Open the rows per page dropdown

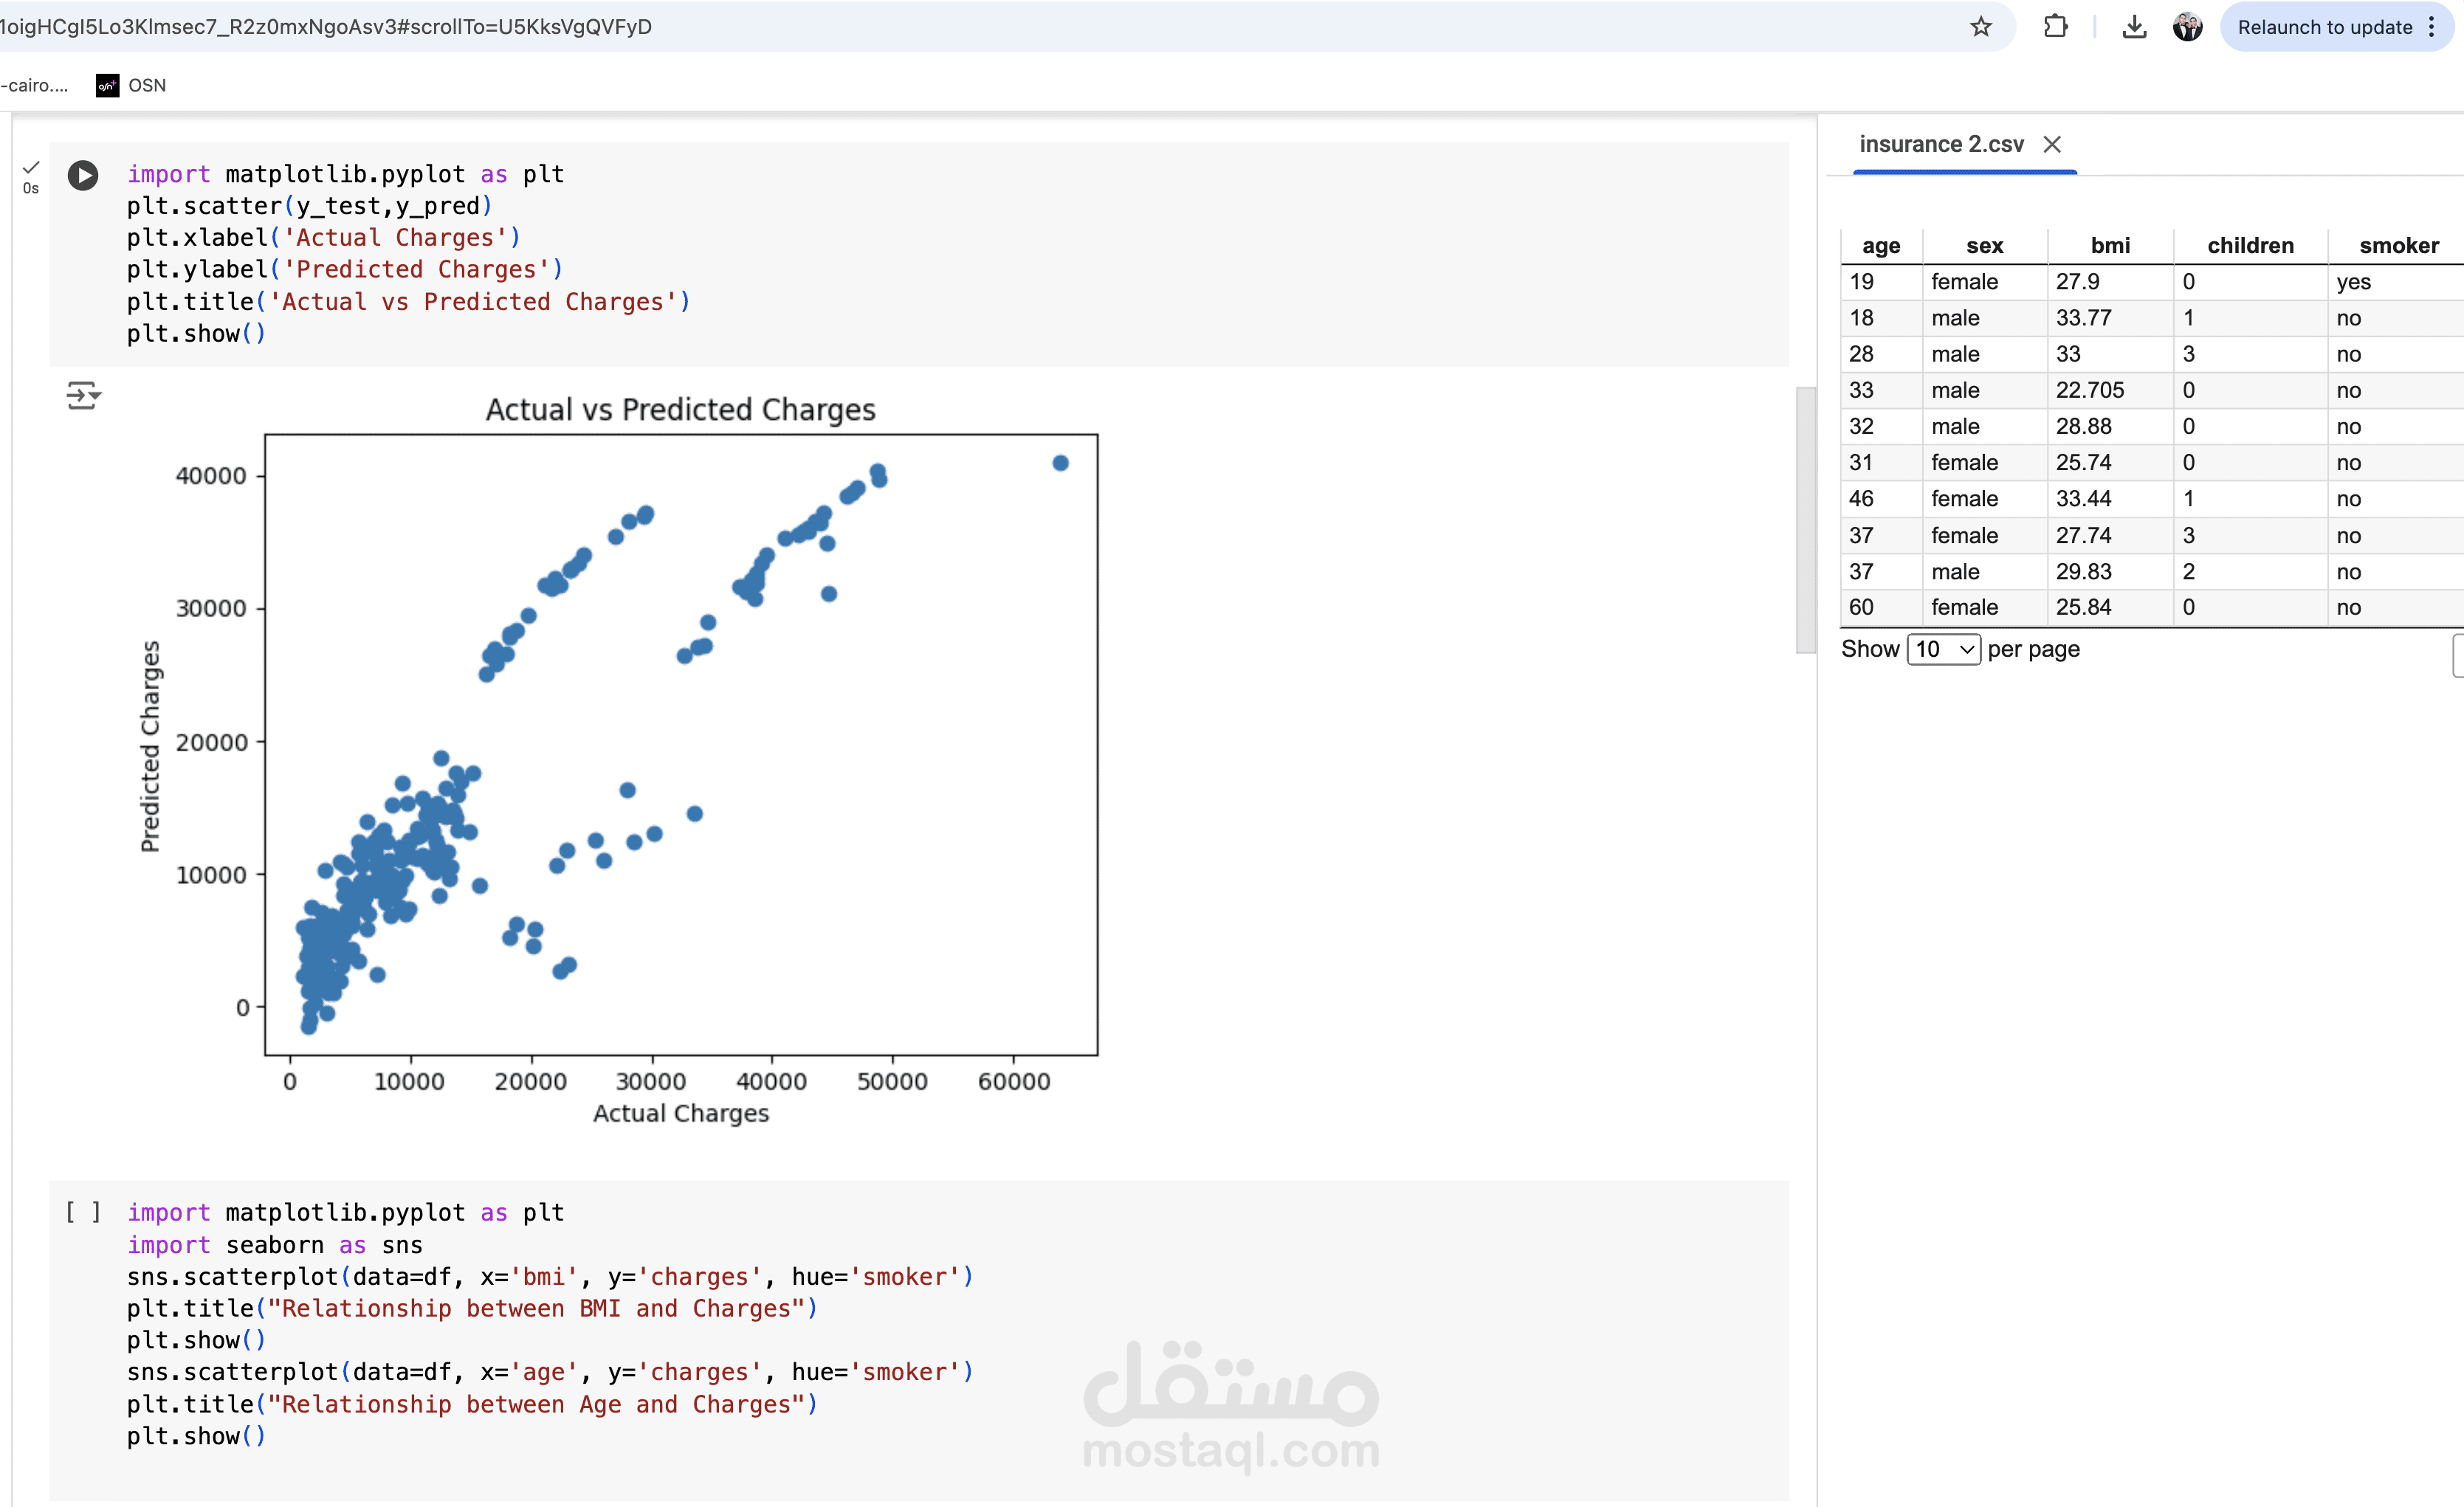pos(1943,649)
